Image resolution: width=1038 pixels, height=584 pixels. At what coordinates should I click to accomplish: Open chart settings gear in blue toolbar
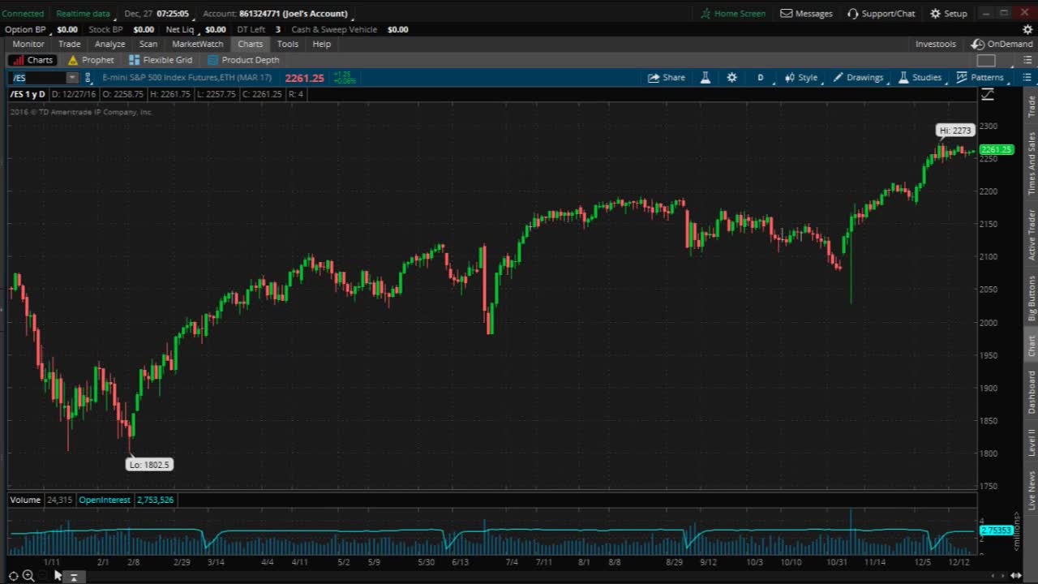point(732,78)
